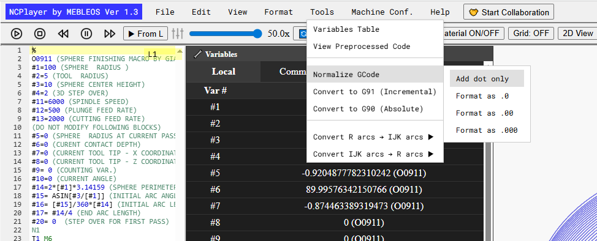Screen dimensions: 597x241
Task: Click the From L play button
Action: coord(146,34)
